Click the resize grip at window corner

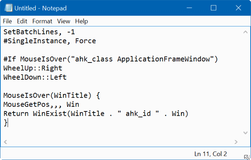(x=247, y=157)
